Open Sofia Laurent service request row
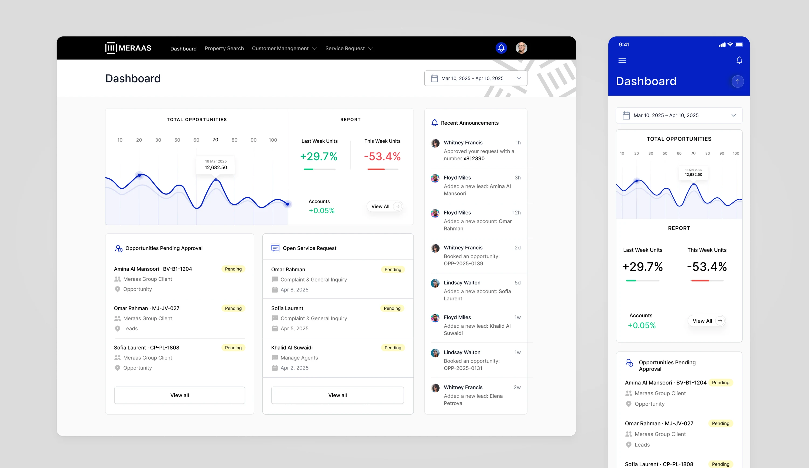Image resolution: width=809 pixels, height=468 pixels. tap(338, 318)
